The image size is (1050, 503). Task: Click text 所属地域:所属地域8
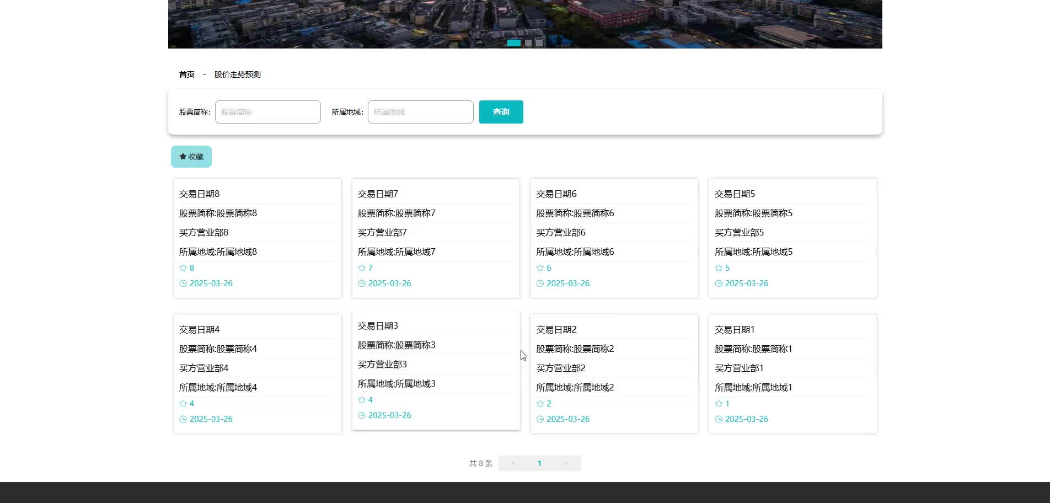(x=218, y=252)
